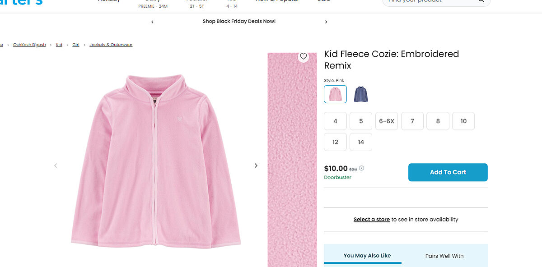Screen dimensions: 542x267
Task: Pick size 14 option
Action: tap(361, 142)
